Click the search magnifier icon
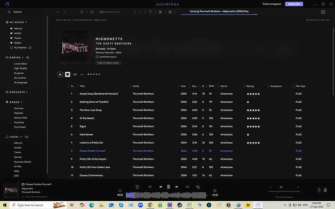This screenshot has height=209, width=335. [x=9, y=12]
